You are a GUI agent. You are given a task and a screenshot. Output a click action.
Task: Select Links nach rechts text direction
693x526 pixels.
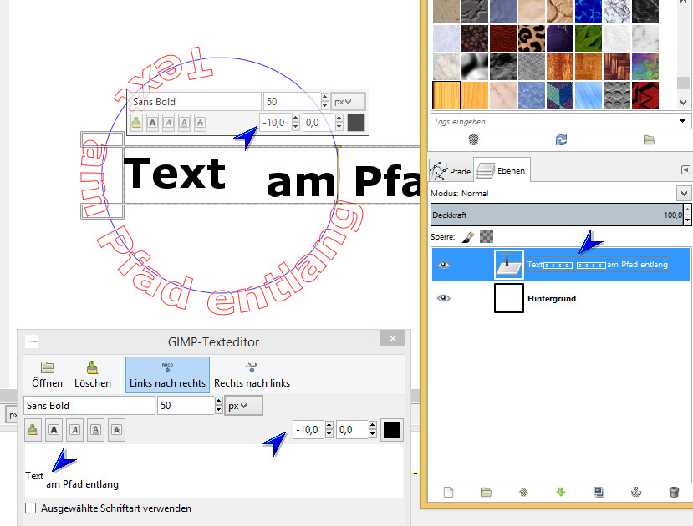tap(167, 375)
